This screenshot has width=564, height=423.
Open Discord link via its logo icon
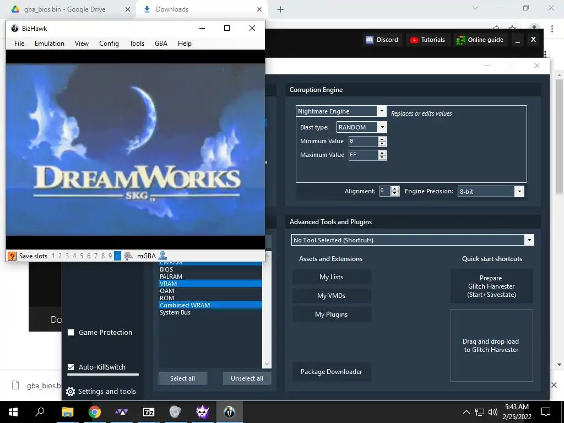pos(370,40)
